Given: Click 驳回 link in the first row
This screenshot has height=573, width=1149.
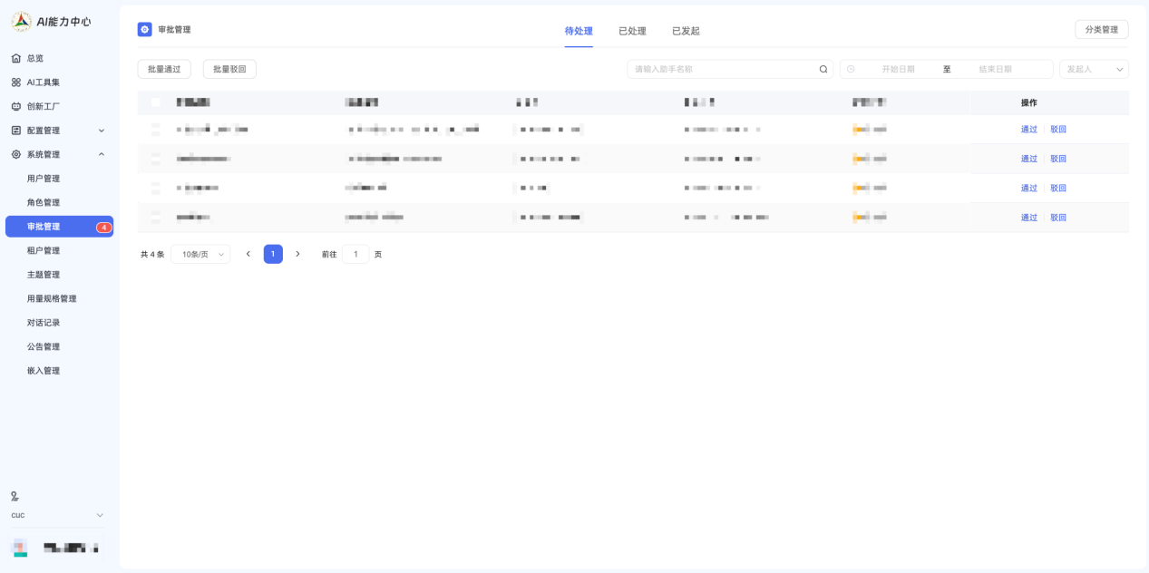Looking at the screenshot, I should [1058, 130].
